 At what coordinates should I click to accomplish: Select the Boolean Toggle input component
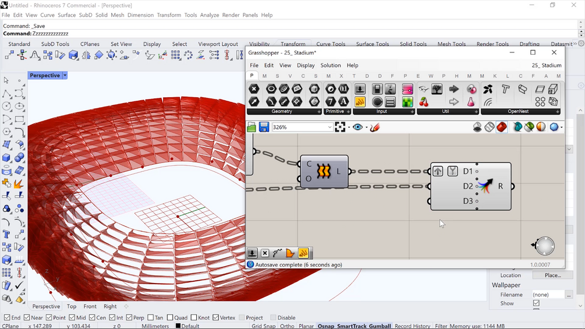(x=377, y=89)
